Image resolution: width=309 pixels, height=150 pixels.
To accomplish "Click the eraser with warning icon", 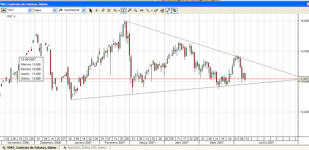I will 162,11.
